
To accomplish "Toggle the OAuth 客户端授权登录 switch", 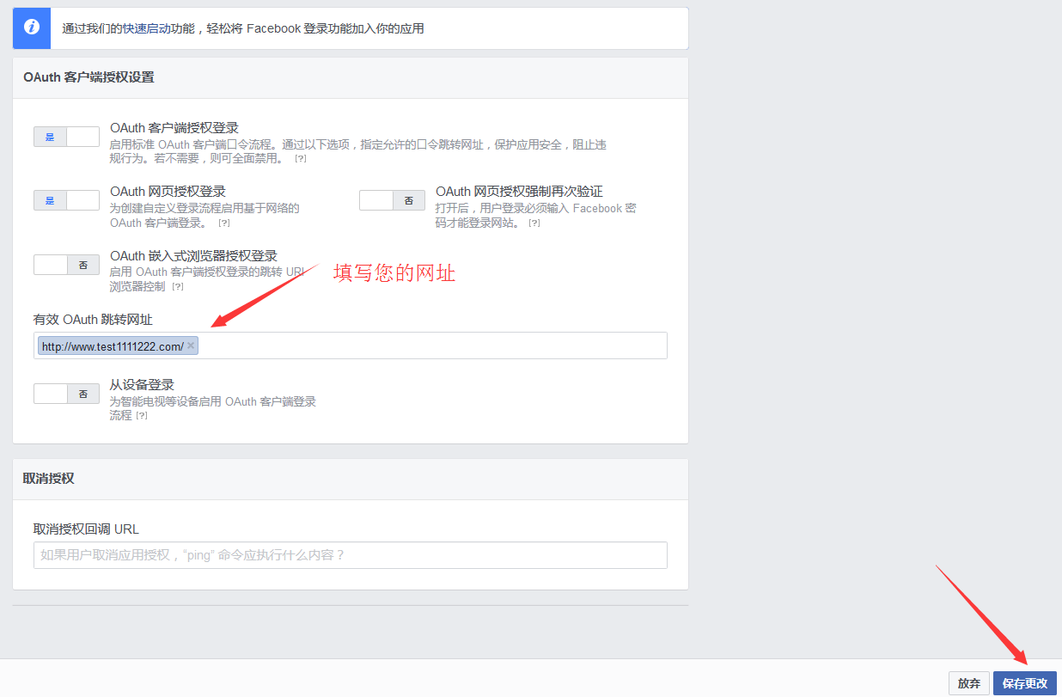I will tap(66, 137).
